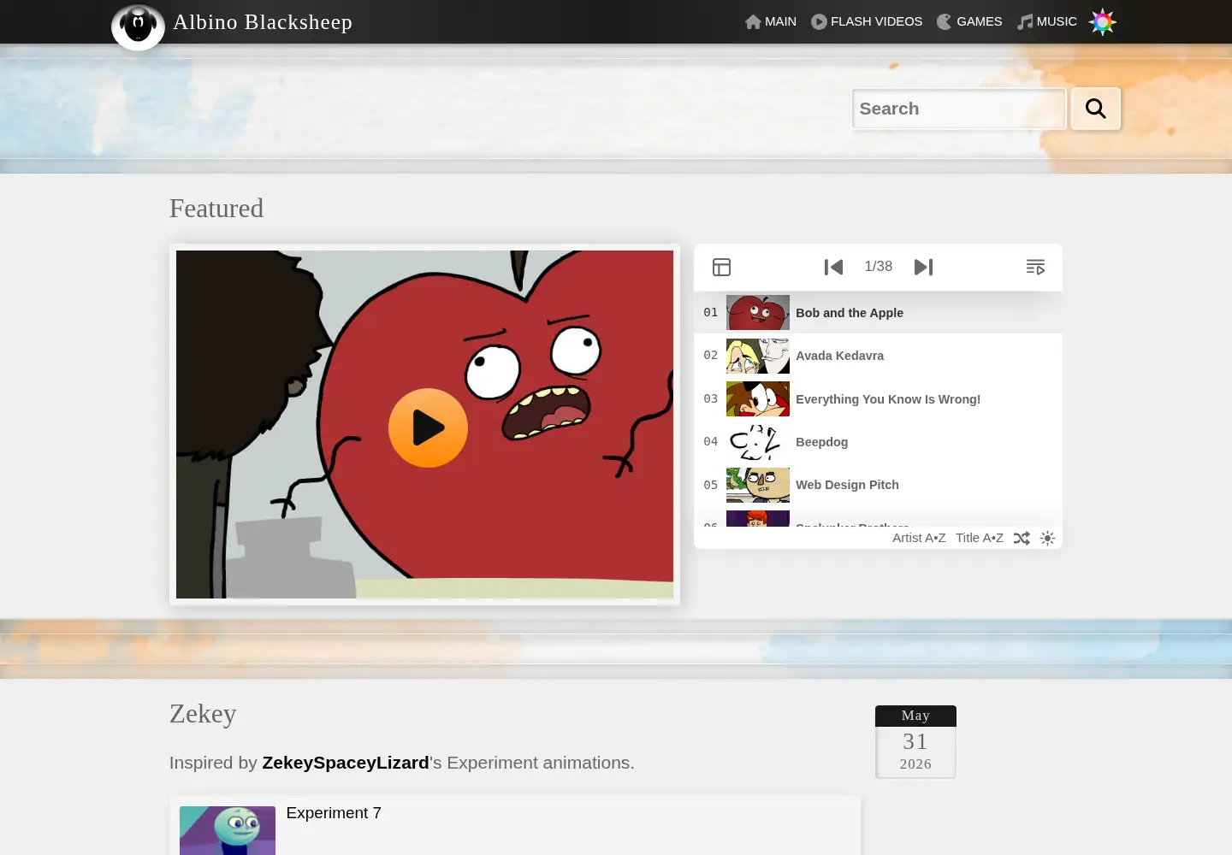Toggle the playlist brightness sun icon
Image resolution: width=1232 pixels, height=855 pixels.
[x=1047, y=538]
